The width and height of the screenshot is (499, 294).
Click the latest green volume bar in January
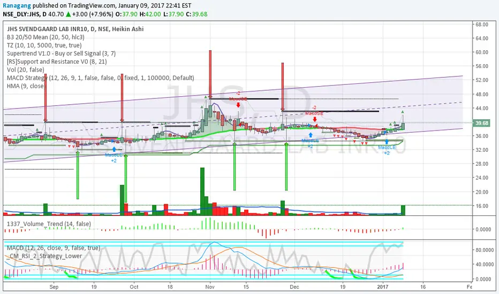coord(403,211)
